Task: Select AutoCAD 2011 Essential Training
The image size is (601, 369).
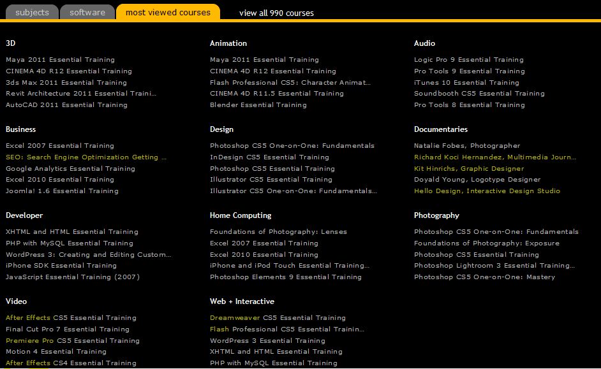Action: [67, 105]
